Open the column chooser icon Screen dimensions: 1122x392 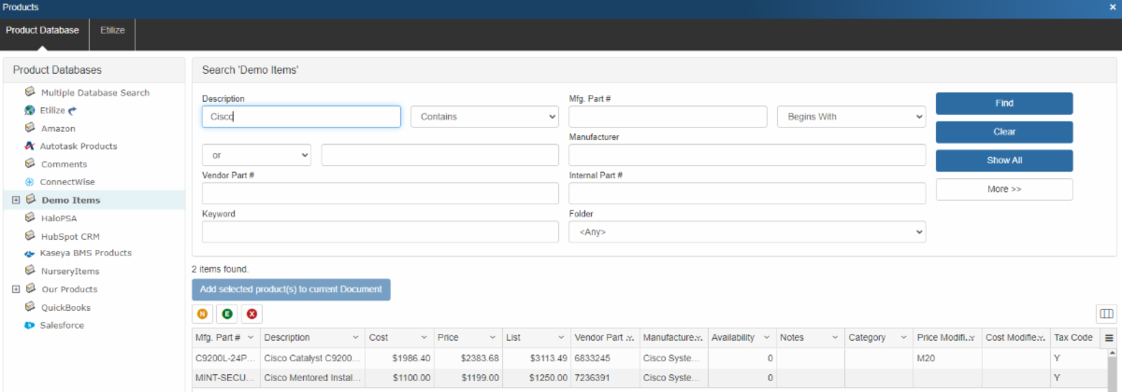pyautogui.click(x=1106, y=315)
